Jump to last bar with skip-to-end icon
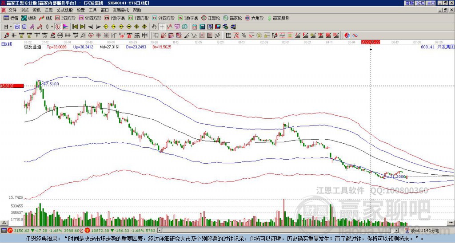 tap(83, 27)
